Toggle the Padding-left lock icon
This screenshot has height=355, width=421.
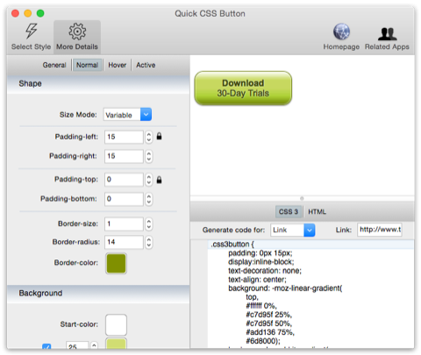tap(159, 136)
